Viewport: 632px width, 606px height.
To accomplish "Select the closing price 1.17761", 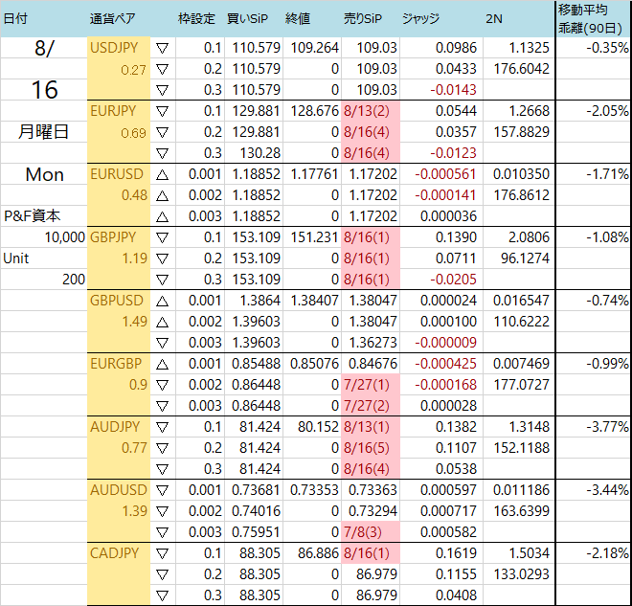I will pyautogui.click(x=314, y=174).
